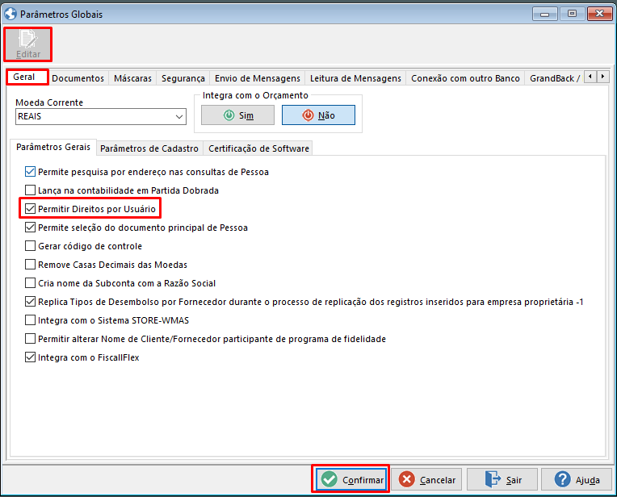Click the exit door icon on Sair
Image resolution: width=617 pixels, height=497 pixels.
(493, 479)
